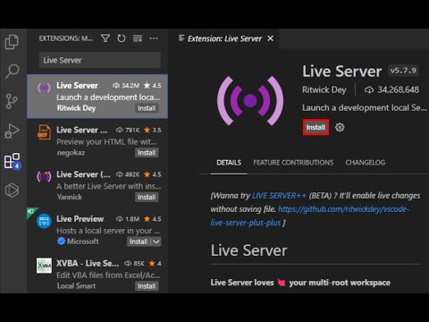This screenshot has width=429, height=322.
Task: Open the extension manage gear icon
Action: click(x=340, y=127)
